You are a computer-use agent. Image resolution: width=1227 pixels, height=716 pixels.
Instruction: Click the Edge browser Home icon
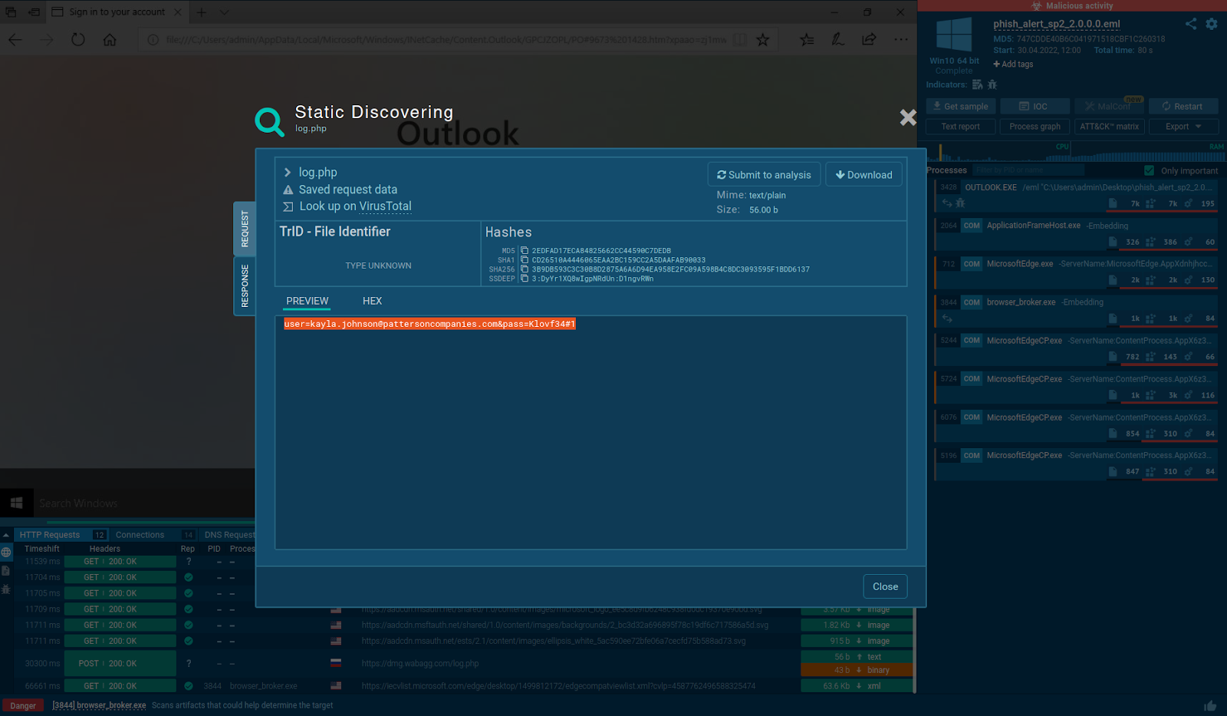click(x=110, y=39)
